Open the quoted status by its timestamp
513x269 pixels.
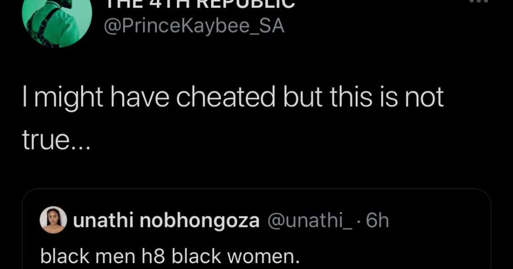(x=377, y=220)
